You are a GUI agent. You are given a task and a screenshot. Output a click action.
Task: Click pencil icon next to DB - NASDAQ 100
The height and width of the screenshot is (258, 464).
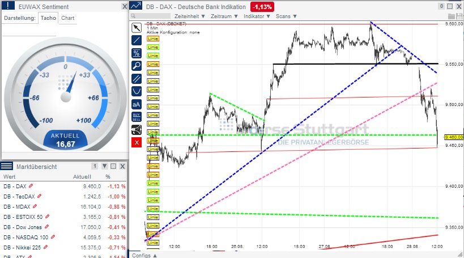coord(53,236)
